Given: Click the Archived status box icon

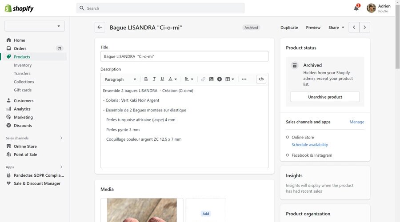Looking at the screenshot, I should tap(295, 66).
